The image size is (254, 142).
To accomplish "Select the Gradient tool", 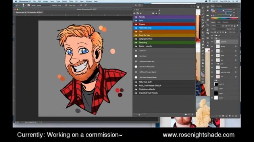I will 203,41.
